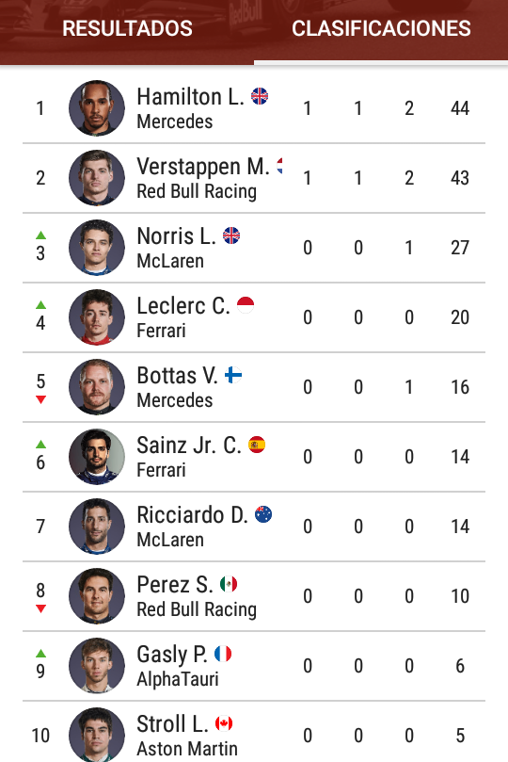Image resolution: width=508 pixels, height=762 pixels.
Task: Click the French flag next to Gasly P.
Action: [223, 654]
